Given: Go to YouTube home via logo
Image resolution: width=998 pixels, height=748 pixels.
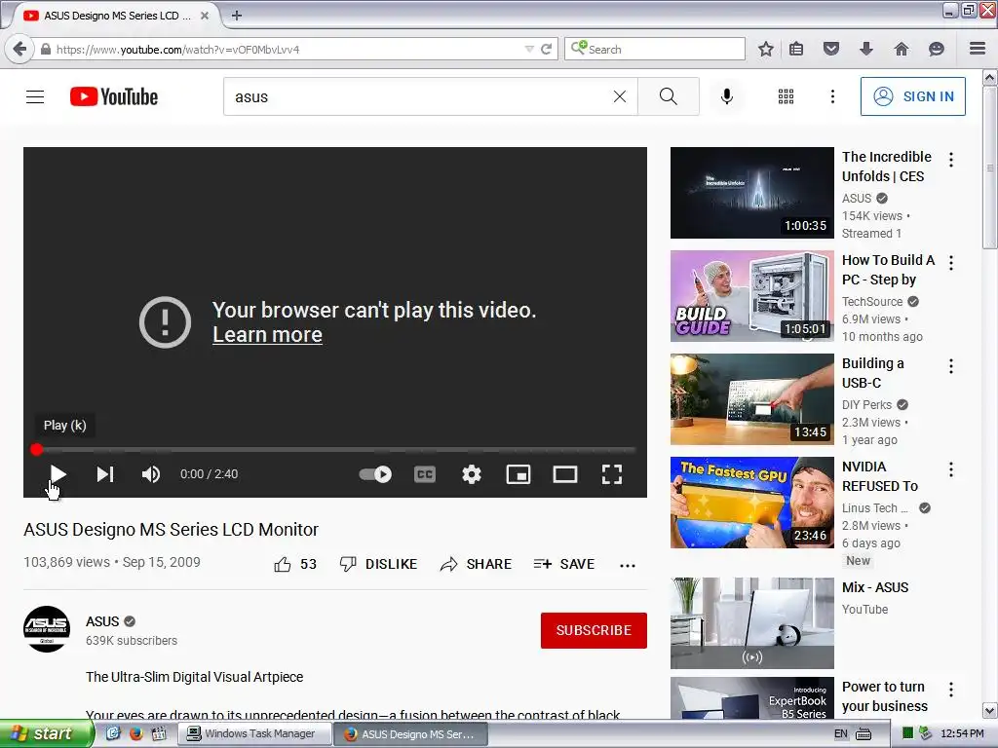Looking at the screenshot, I should (x=114, y=96).
